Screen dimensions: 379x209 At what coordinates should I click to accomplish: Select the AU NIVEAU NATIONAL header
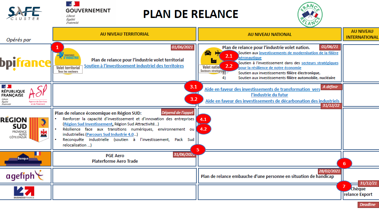[269, 34]
